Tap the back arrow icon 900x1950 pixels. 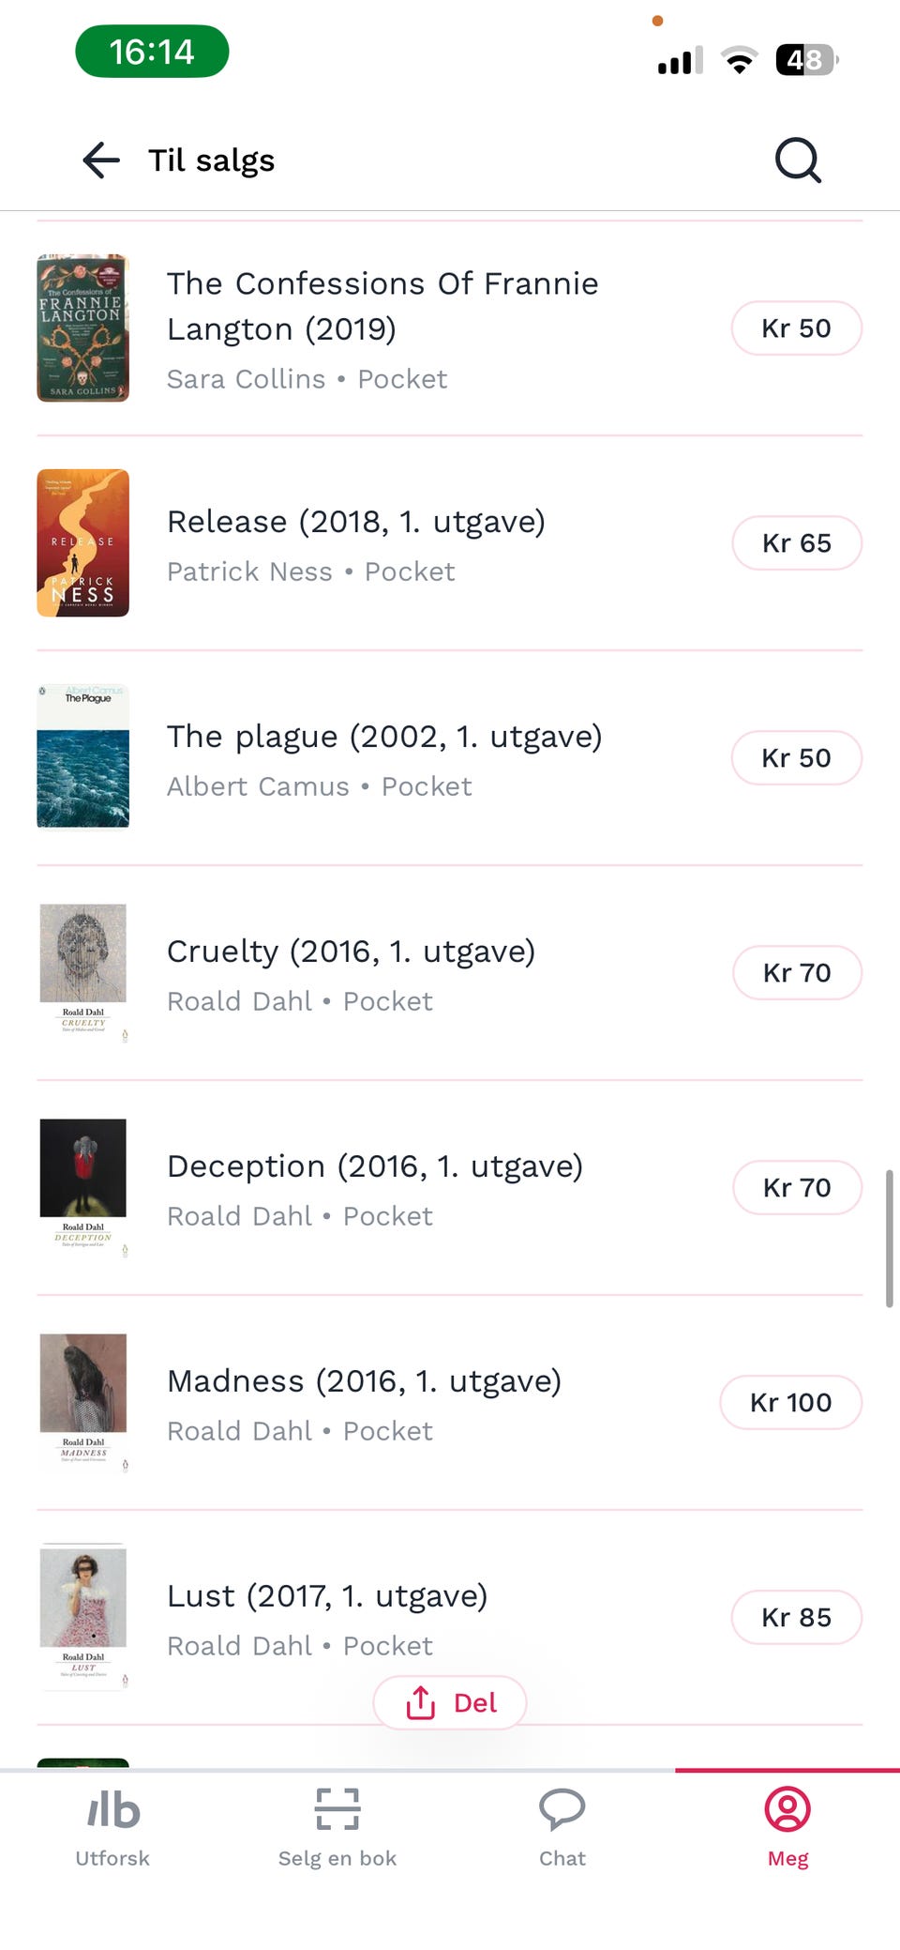coord(101,160)
